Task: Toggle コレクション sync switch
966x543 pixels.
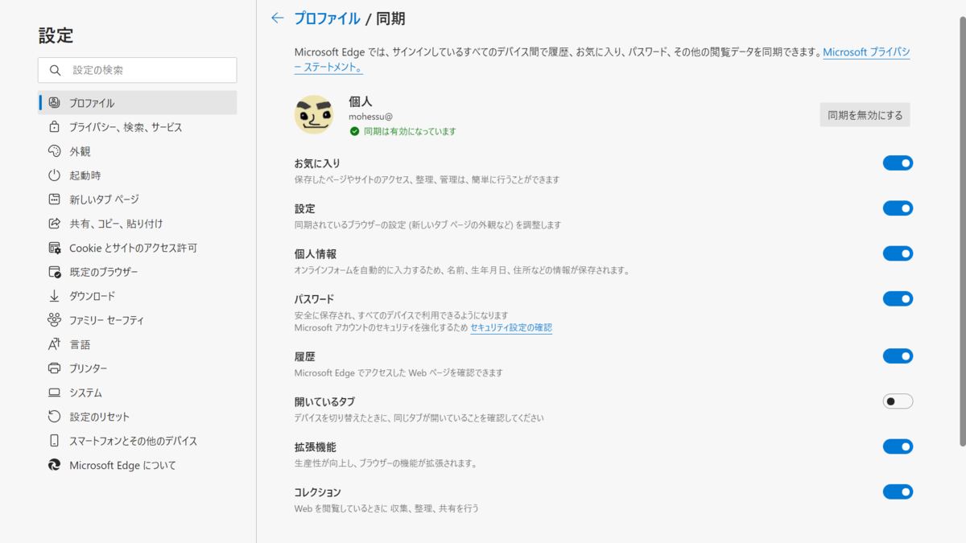Action: [898, 492]
